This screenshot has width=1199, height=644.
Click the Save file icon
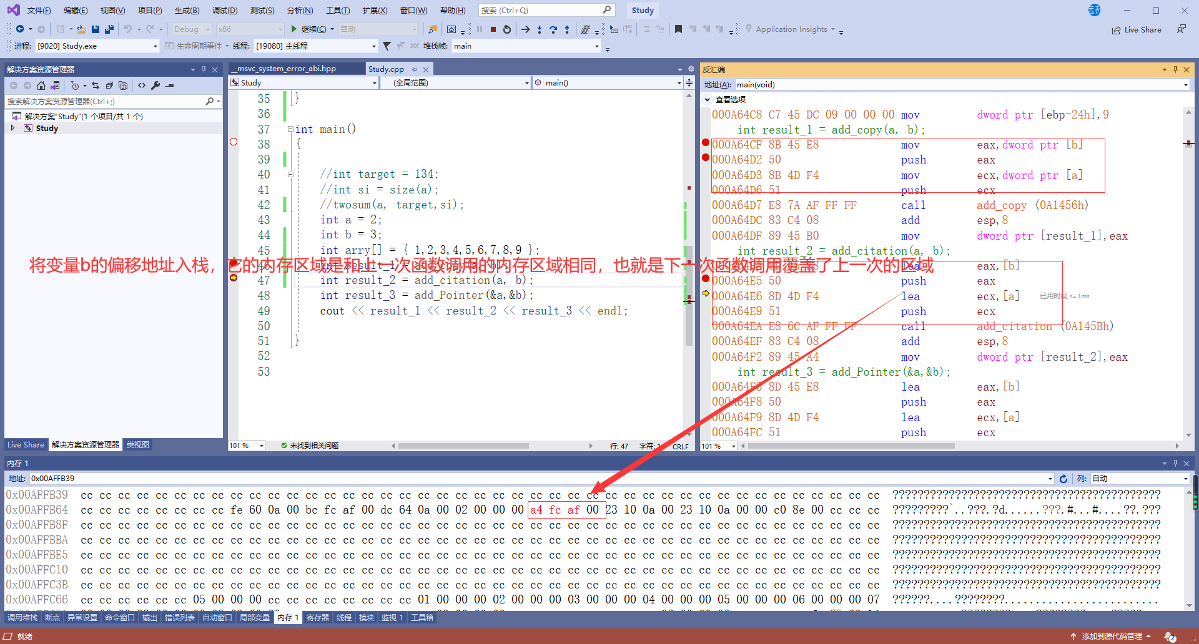click(x=96, y=29)
